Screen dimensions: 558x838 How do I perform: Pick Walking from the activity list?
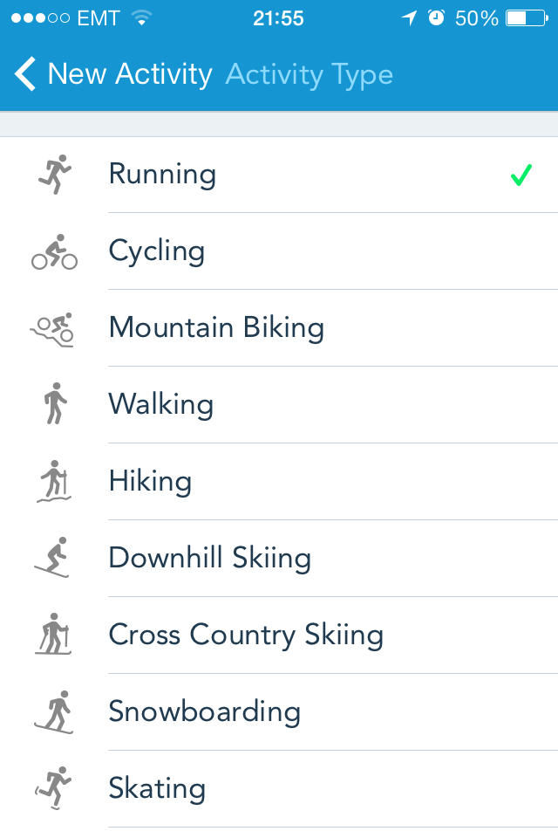160,404
